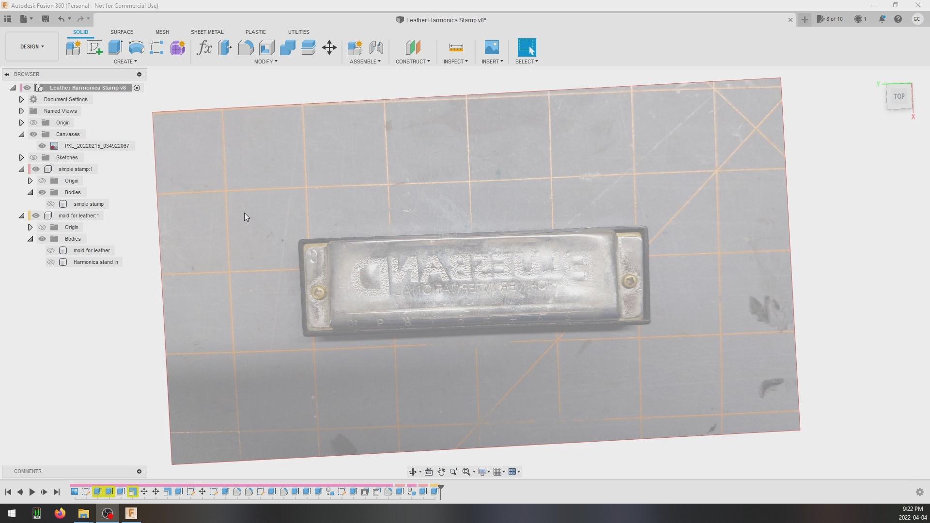Open File Explorer from the taskbar
930x523 pixels.
click(83, 513)
